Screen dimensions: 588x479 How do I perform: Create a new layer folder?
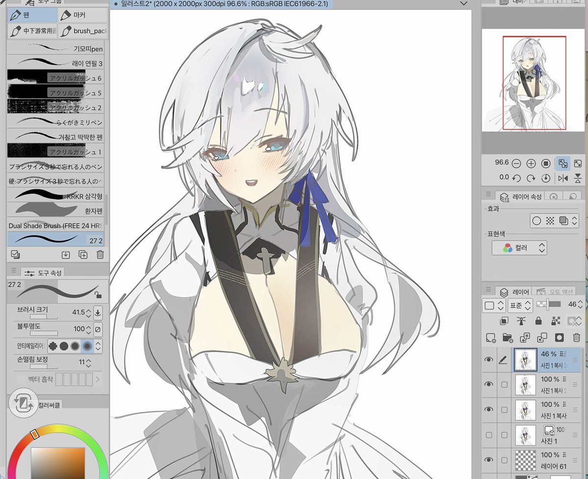[x=508, y=338]
